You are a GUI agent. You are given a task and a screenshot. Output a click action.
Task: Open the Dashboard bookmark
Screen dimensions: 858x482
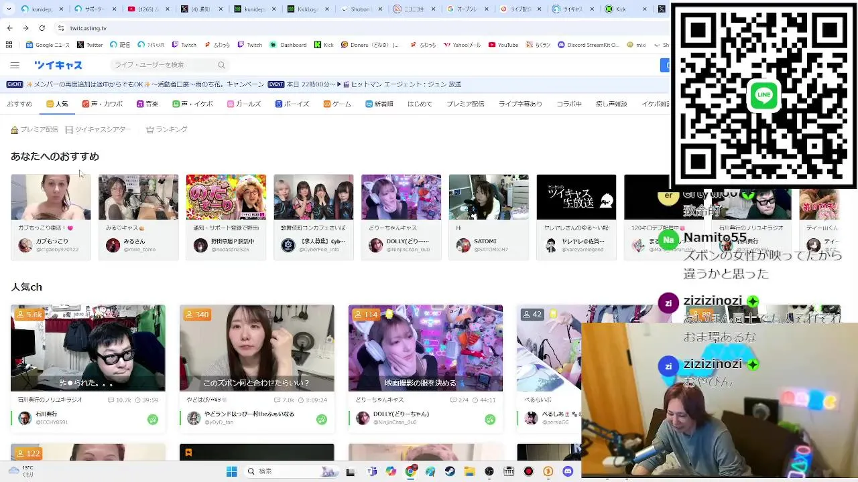(x=288, y=45)
